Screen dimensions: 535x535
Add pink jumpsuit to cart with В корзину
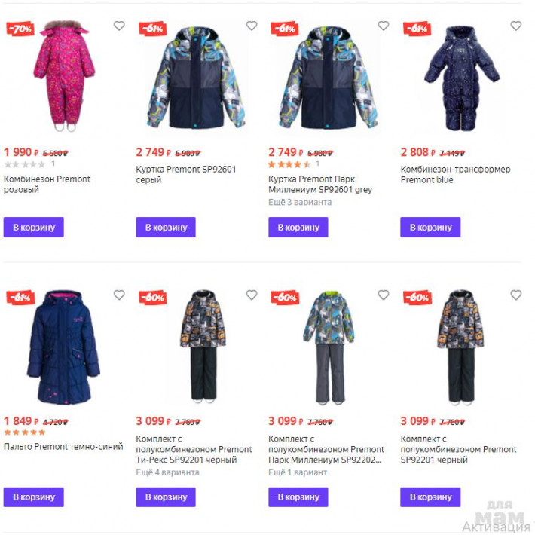pos(34,228)
